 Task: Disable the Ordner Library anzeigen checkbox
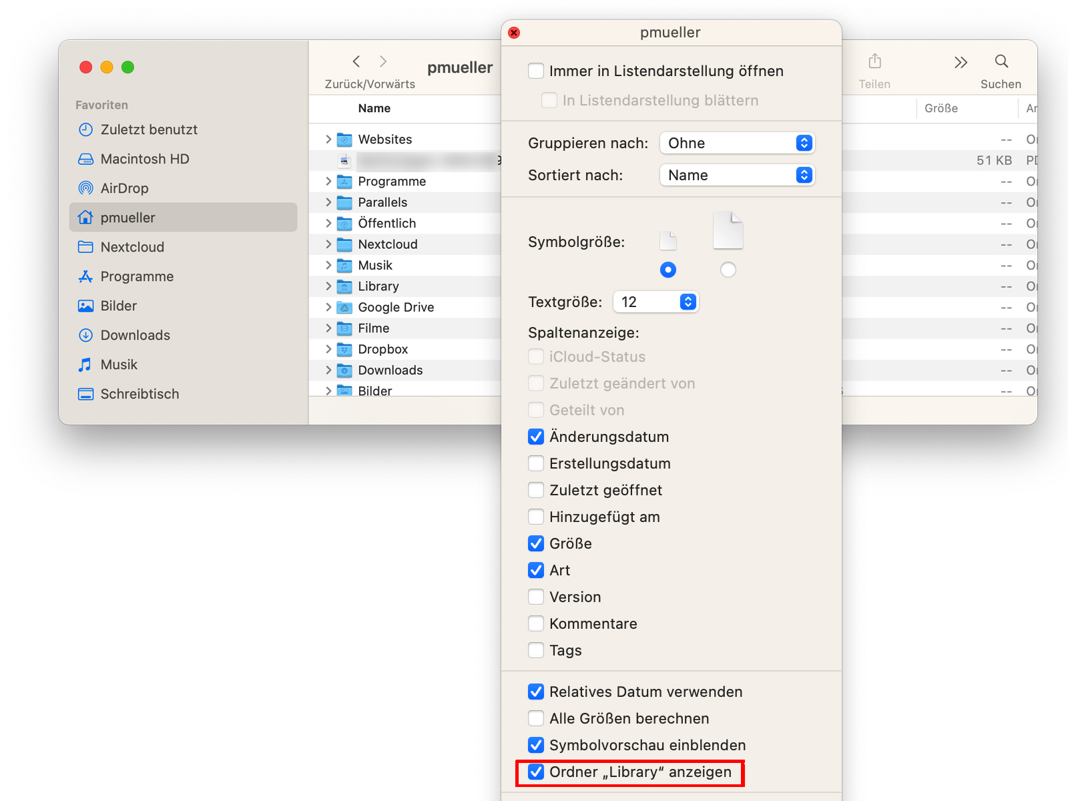[x=536, y=772]
